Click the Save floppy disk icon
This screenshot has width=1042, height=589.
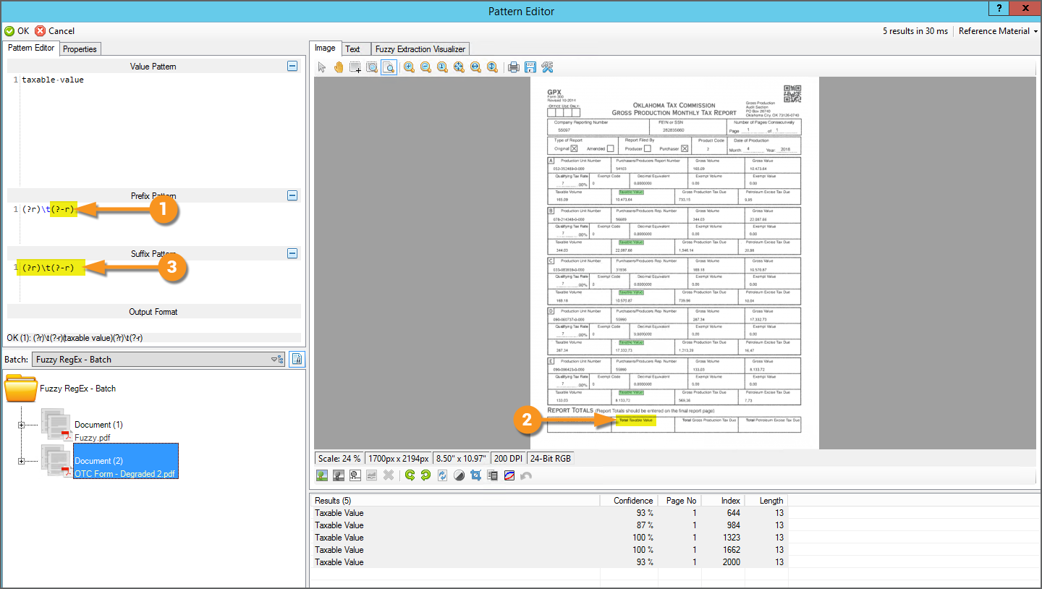(x=530, y=67)
